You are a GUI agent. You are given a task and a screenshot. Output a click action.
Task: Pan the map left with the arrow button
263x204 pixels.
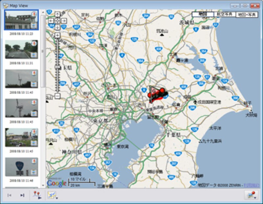pos(51,21)
